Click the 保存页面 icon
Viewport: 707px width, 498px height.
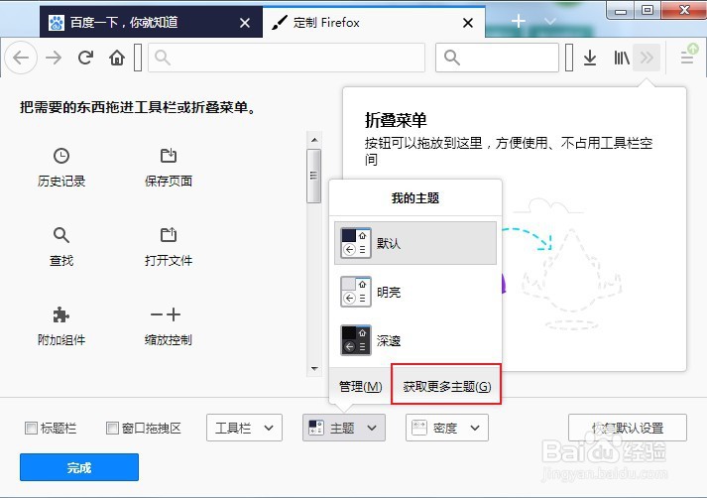pyautogui.click(x=169, y=155)
